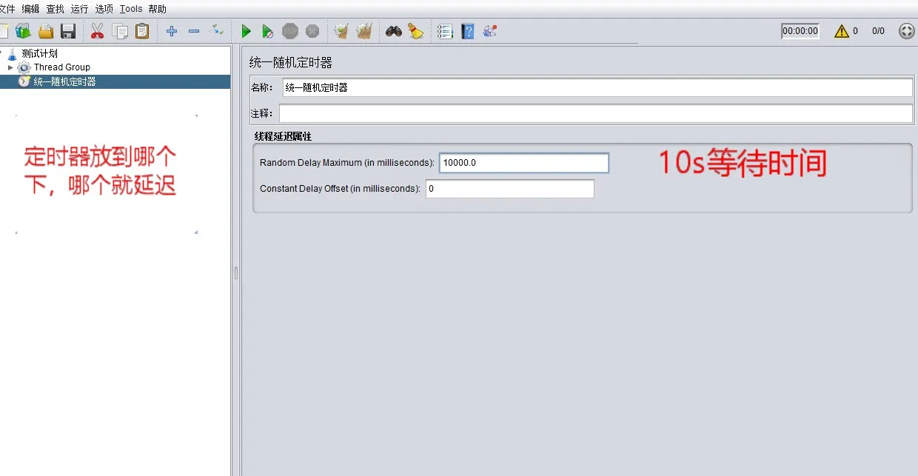Expand the Thread Group tree node arrow

pyautogui.click(x=10, y=67)
